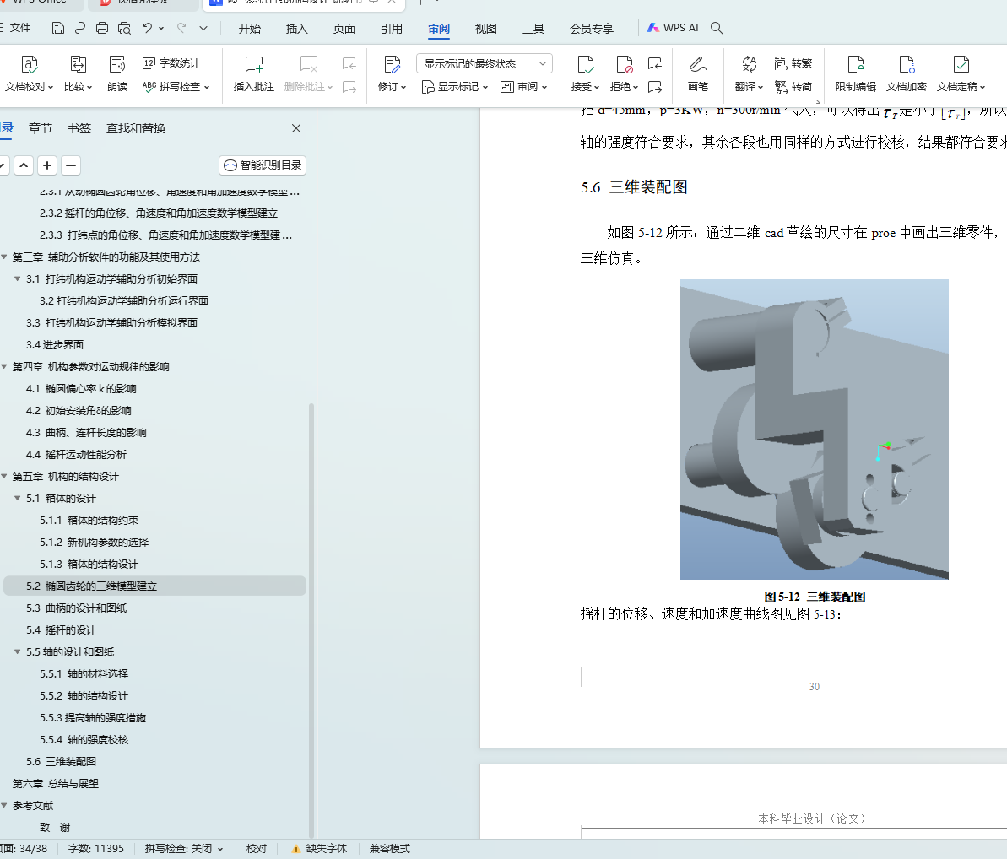Screen dimensions: 1007x859
Task: Convert text with 转繁 button
Action: coord(793,63)
